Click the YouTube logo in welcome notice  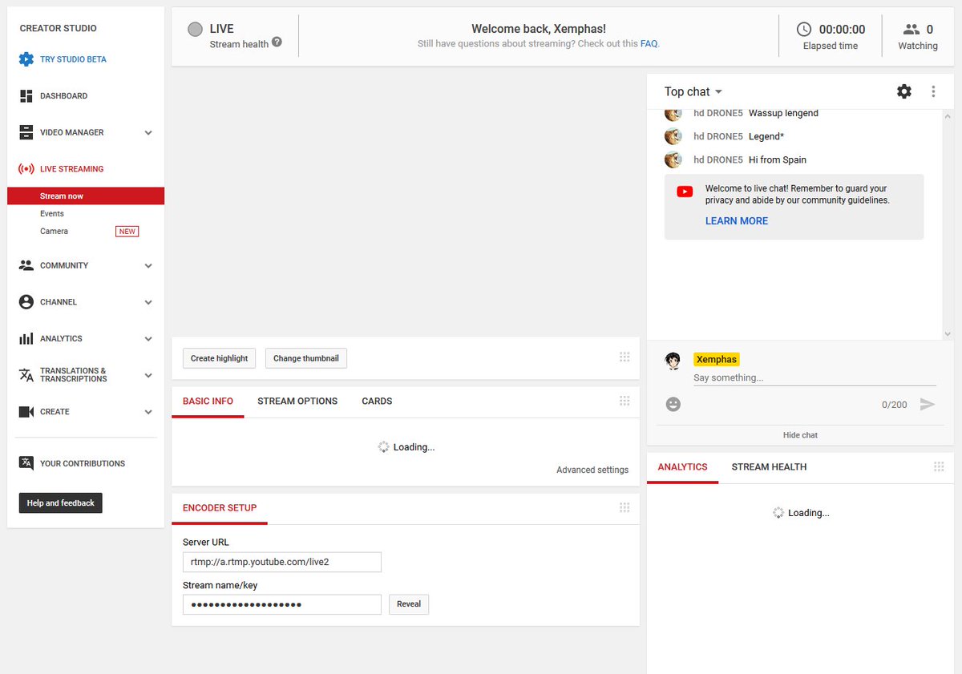pos(685,192)
